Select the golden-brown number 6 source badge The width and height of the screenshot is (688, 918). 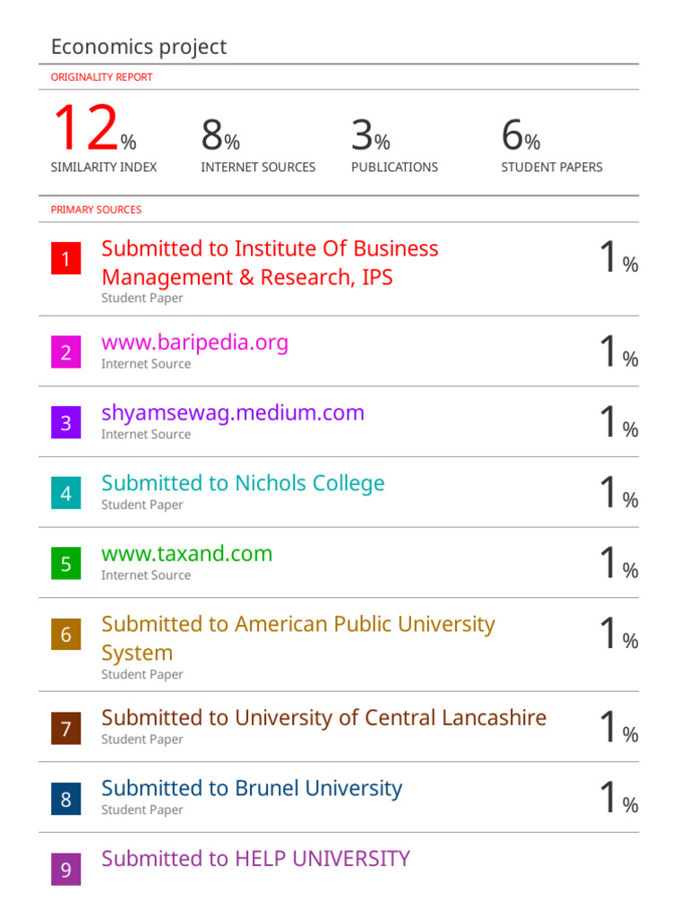(65, 635)
